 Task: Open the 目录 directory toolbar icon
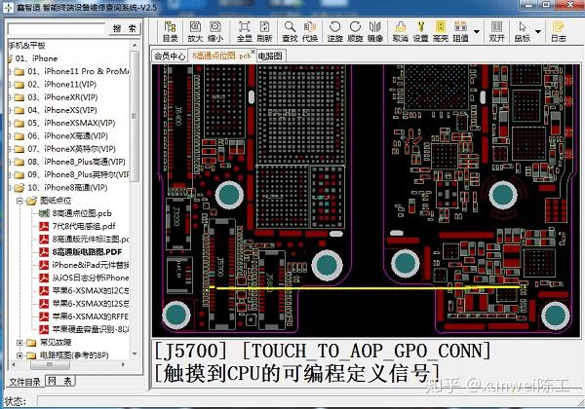coord(170,31)
